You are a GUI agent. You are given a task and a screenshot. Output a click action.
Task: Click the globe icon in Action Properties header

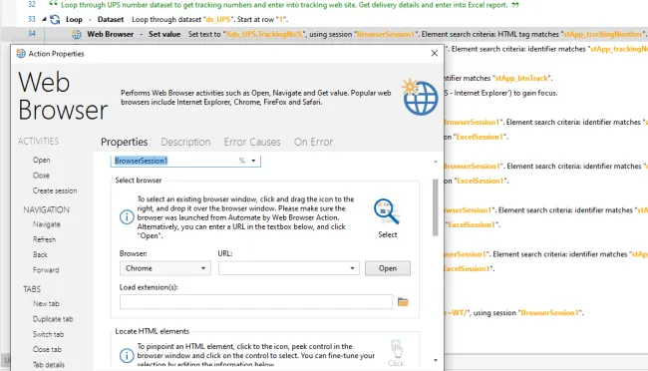(420, 97)
